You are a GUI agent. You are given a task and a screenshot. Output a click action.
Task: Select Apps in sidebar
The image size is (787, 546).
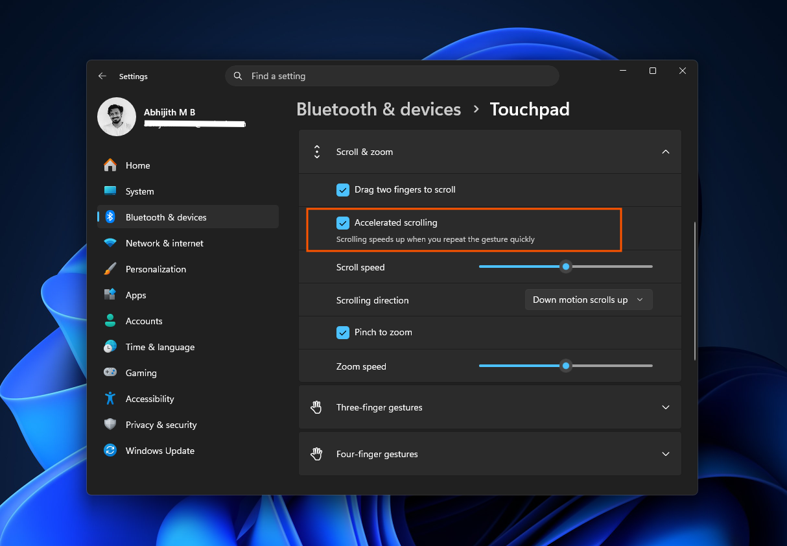(188, 295)
